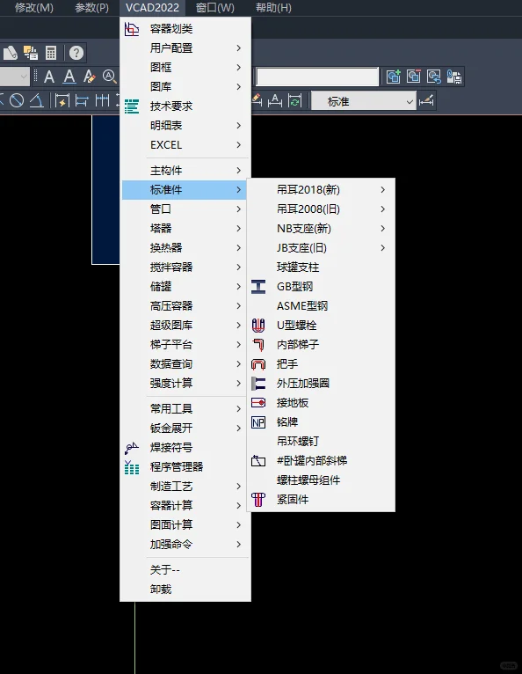Click the 程序管理器 grid icon
The image size is (522, 674).
[132, 467]
